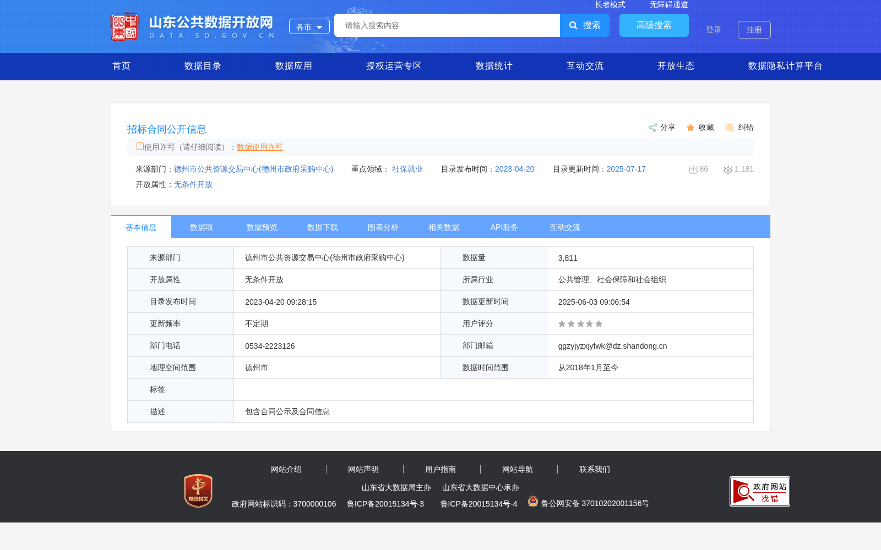The height and width of the screenshot is (550, 881).
Task: Click the bookmark icon before 使用许可
Action: 140,146
